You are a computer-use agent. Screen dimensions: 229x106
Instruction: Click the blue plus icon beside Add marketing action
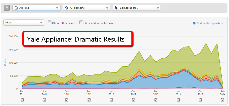pyautogui.click(x=194, y=23)
